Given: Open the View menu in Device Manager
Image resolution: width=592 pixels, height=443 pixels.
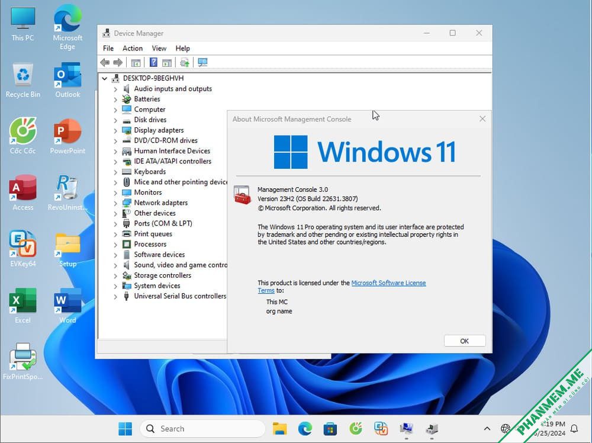Looking at the screenshot, I should 159,49.
